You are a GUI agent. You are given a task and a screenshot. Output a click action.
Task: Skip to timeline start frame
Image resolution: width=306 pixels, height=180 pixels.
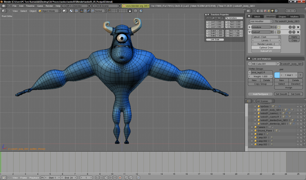pyautogui.click(x=97, y=178)
